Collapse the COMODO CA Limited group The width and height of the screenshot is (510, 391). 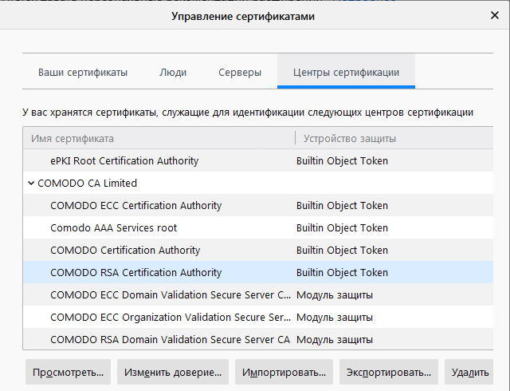31,183
